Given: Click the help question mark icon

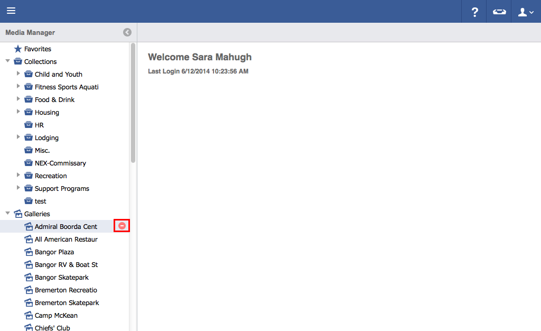Looking at the screenshot, I should [x=474, y=12].
